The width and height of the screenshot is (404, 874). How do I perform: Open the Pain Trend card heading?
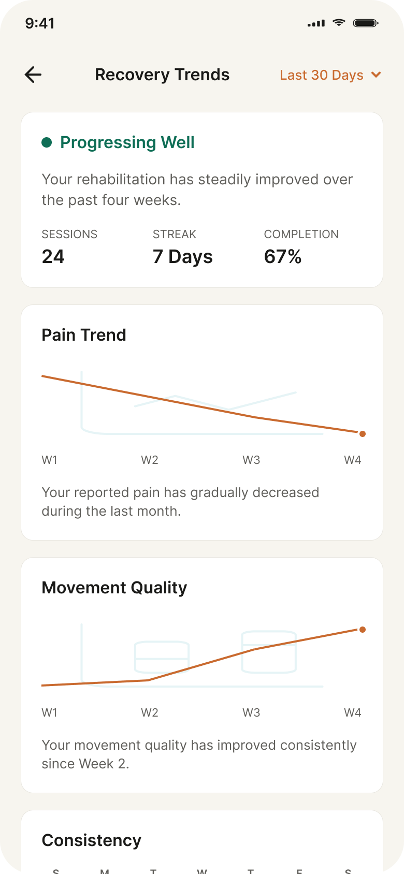click(84, 335)
